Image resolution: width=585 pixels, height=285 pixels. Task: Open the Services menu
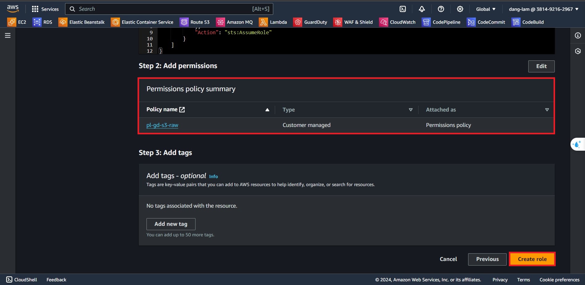coord(45,9)
